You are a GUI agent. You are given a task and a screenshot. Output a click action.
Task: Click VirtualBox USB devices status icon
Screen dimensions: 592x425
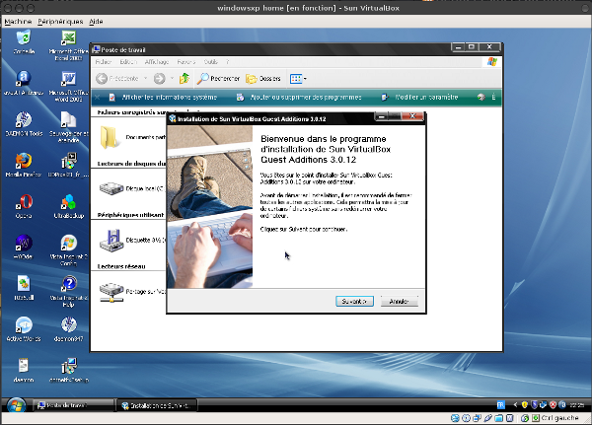[487, 418]
